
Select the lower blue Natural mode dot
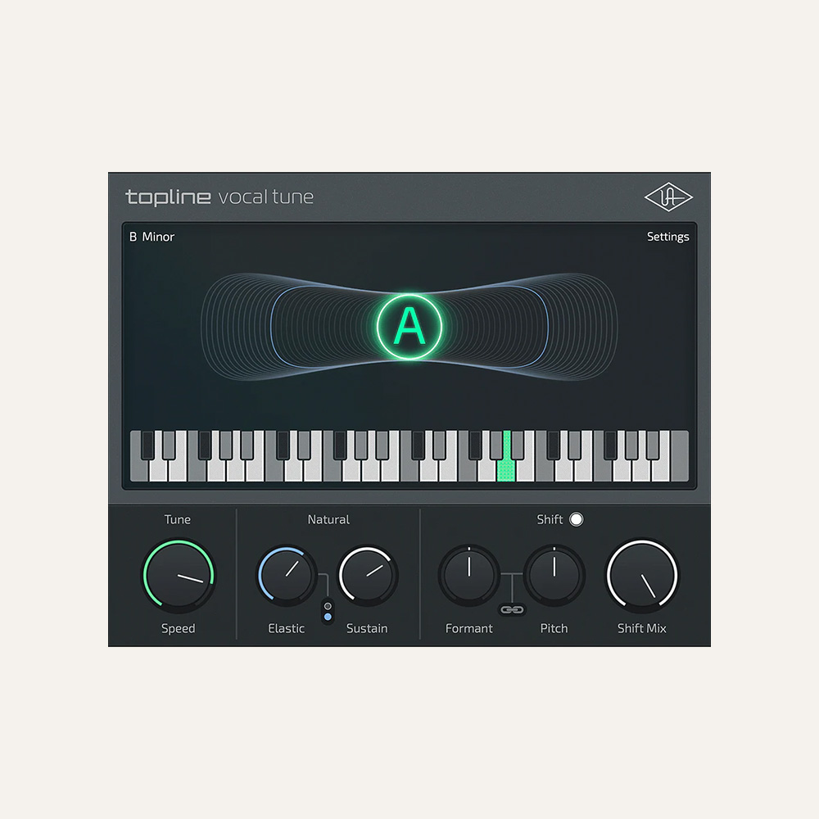point(328,617)
